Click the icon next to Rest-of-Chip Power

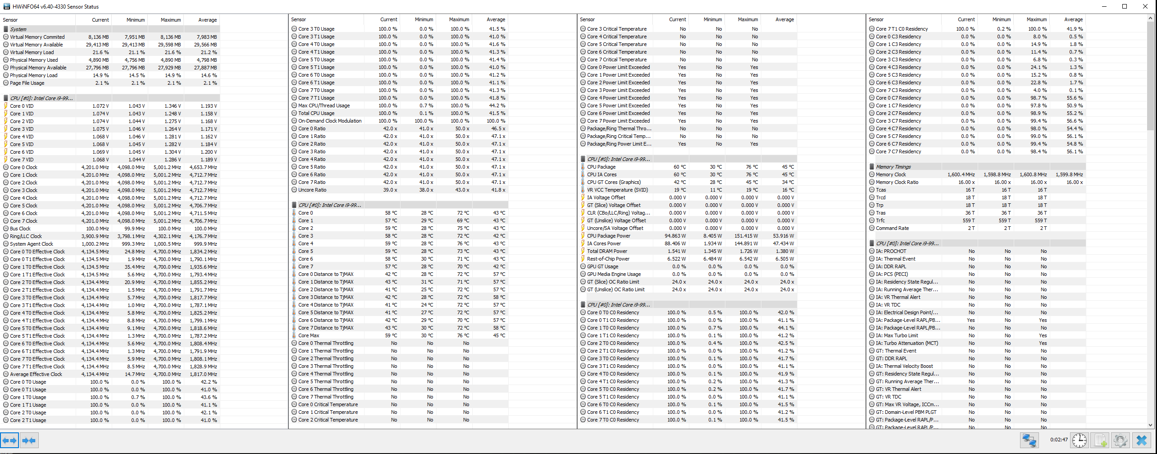(x=583, y=259)
